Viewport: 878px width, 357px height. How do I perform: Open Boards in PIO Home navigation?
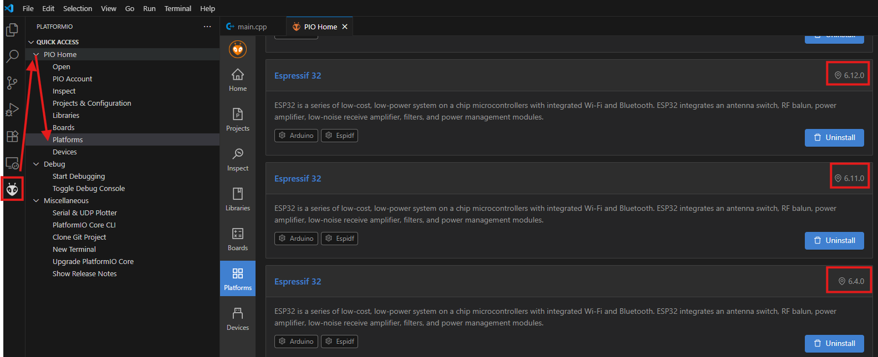238,239
